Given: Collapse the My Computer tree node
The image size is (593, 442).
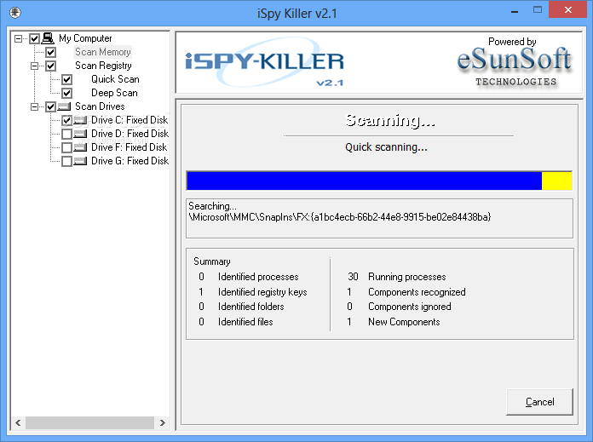Looking at the screenshot, I should coord(18,38).
